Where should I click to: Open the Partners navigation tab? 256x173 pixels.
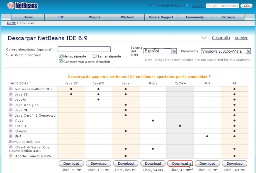coord(228,17)
